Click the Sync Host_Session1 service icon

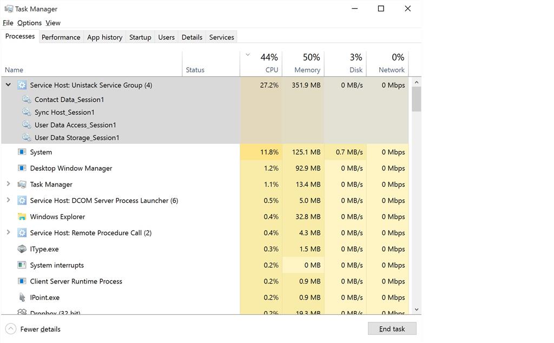click(x=27, y=112)
